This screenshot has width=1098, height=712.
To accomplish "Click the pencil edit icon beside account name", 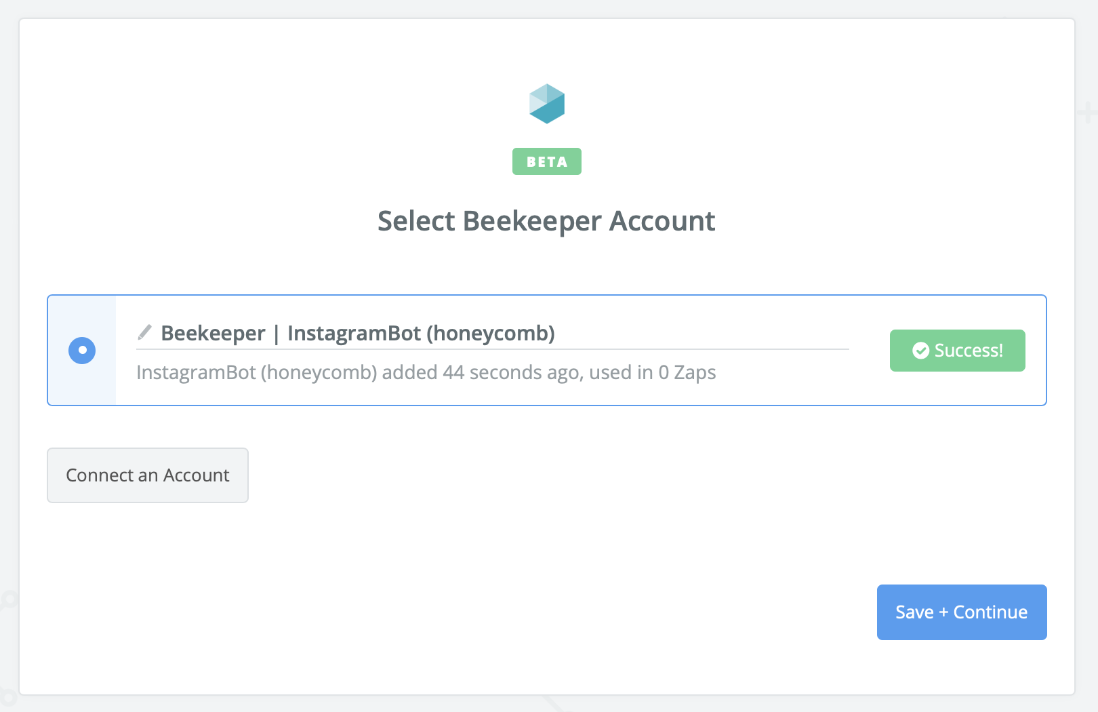I will click(x=144, y=332).
